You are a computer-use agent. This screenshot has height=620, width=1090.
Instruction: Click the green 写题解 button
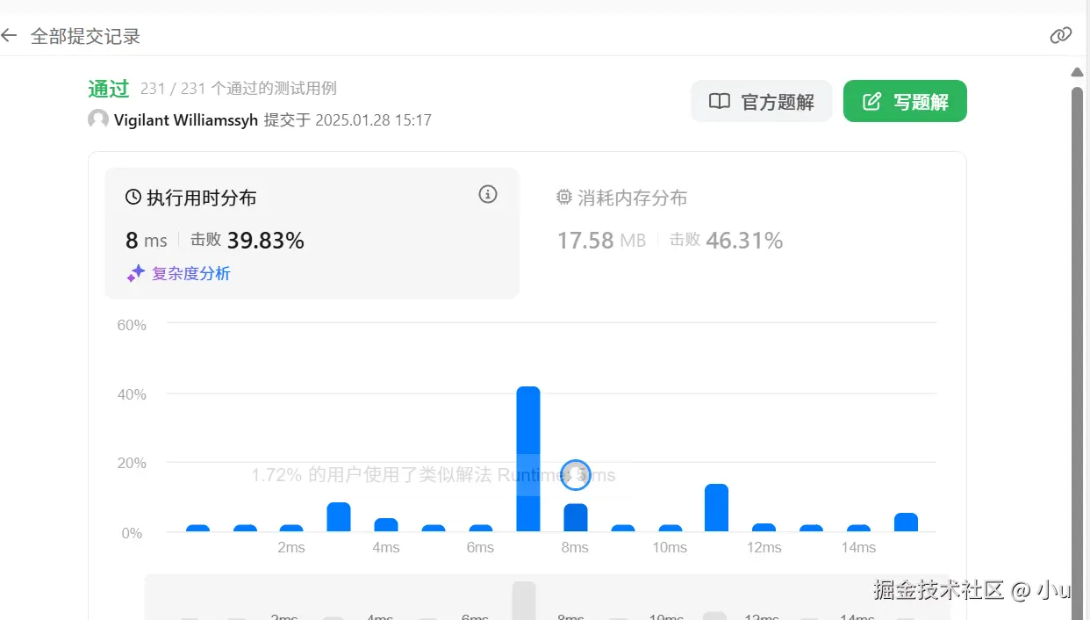[905, 101]
